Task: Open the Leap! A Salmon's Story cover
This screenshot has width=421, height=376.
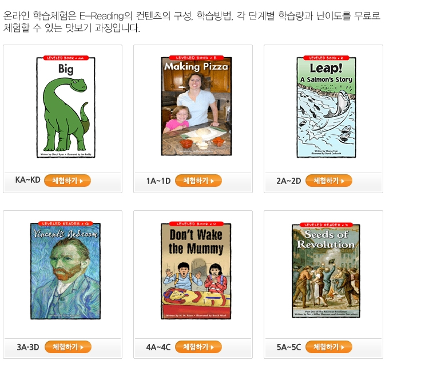Action: (x=326, y=107)
